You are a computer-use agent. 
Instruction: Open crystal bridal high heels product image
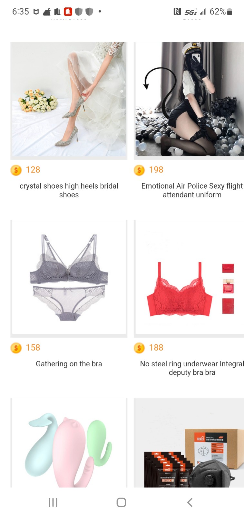(x=69, y=101)
